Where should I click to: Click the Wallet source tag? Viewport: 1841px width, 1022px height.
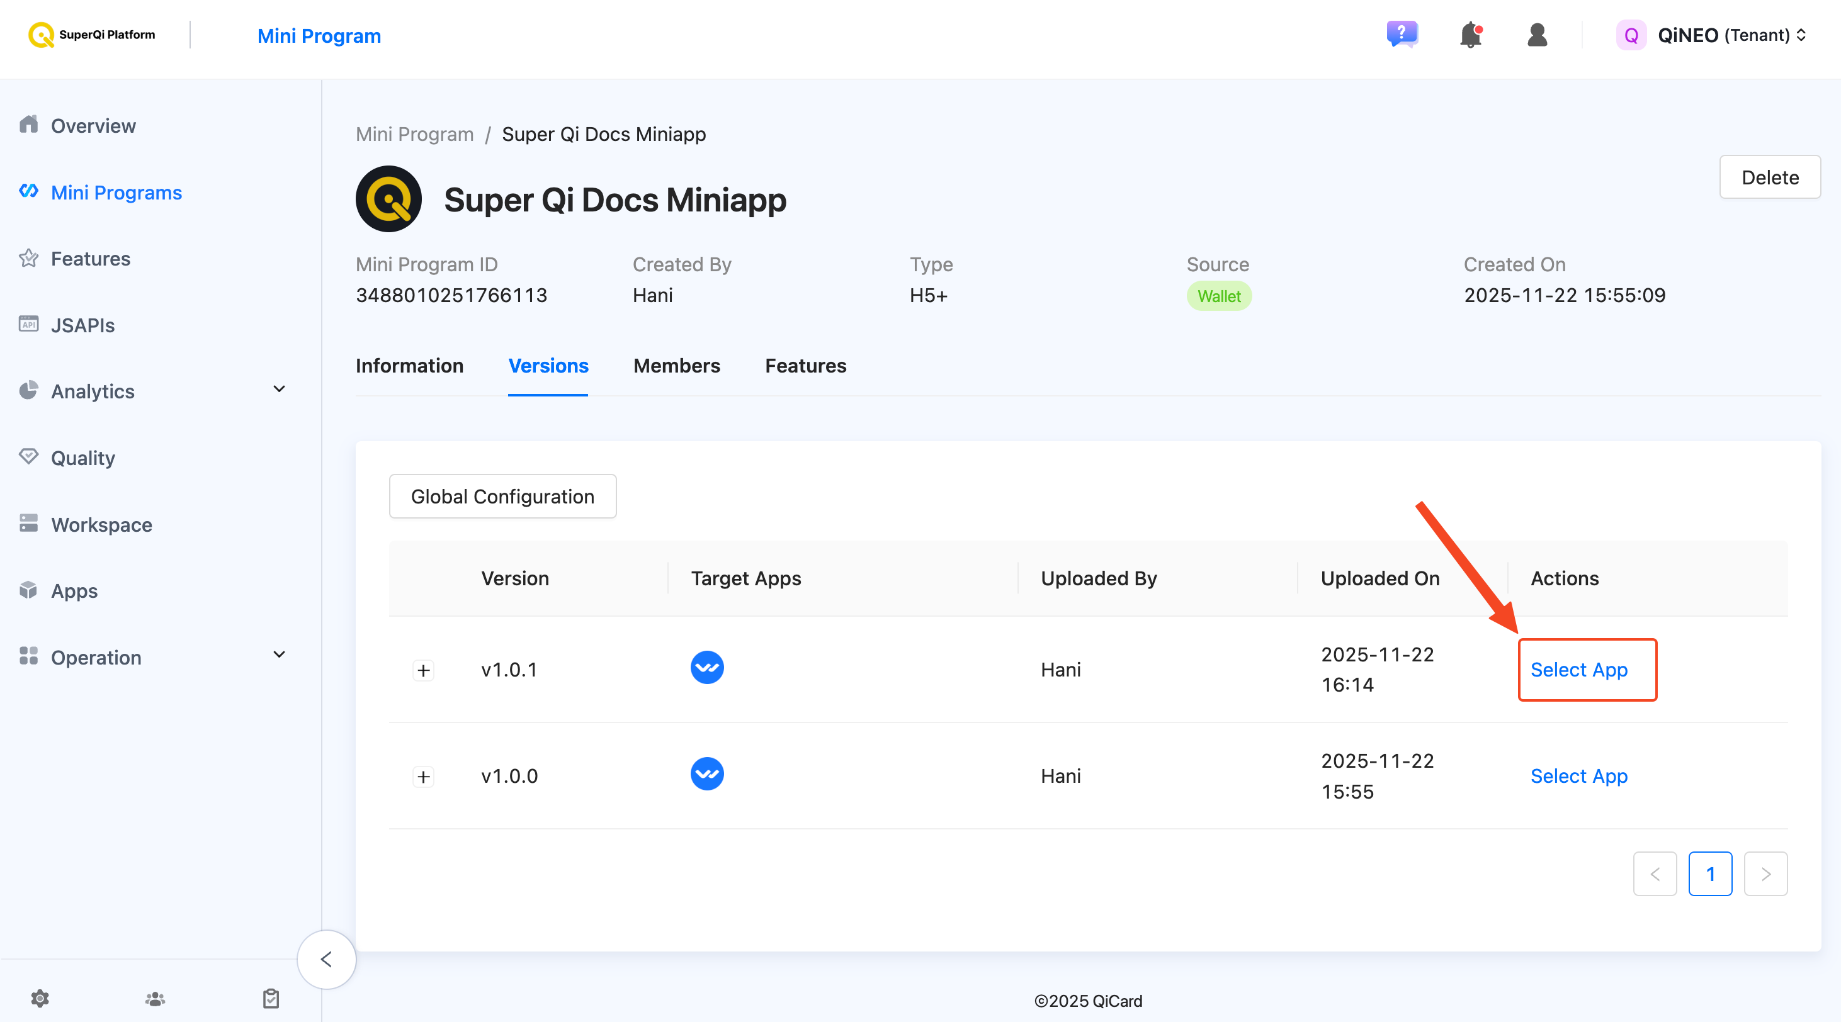click(x=1219, y=296)
